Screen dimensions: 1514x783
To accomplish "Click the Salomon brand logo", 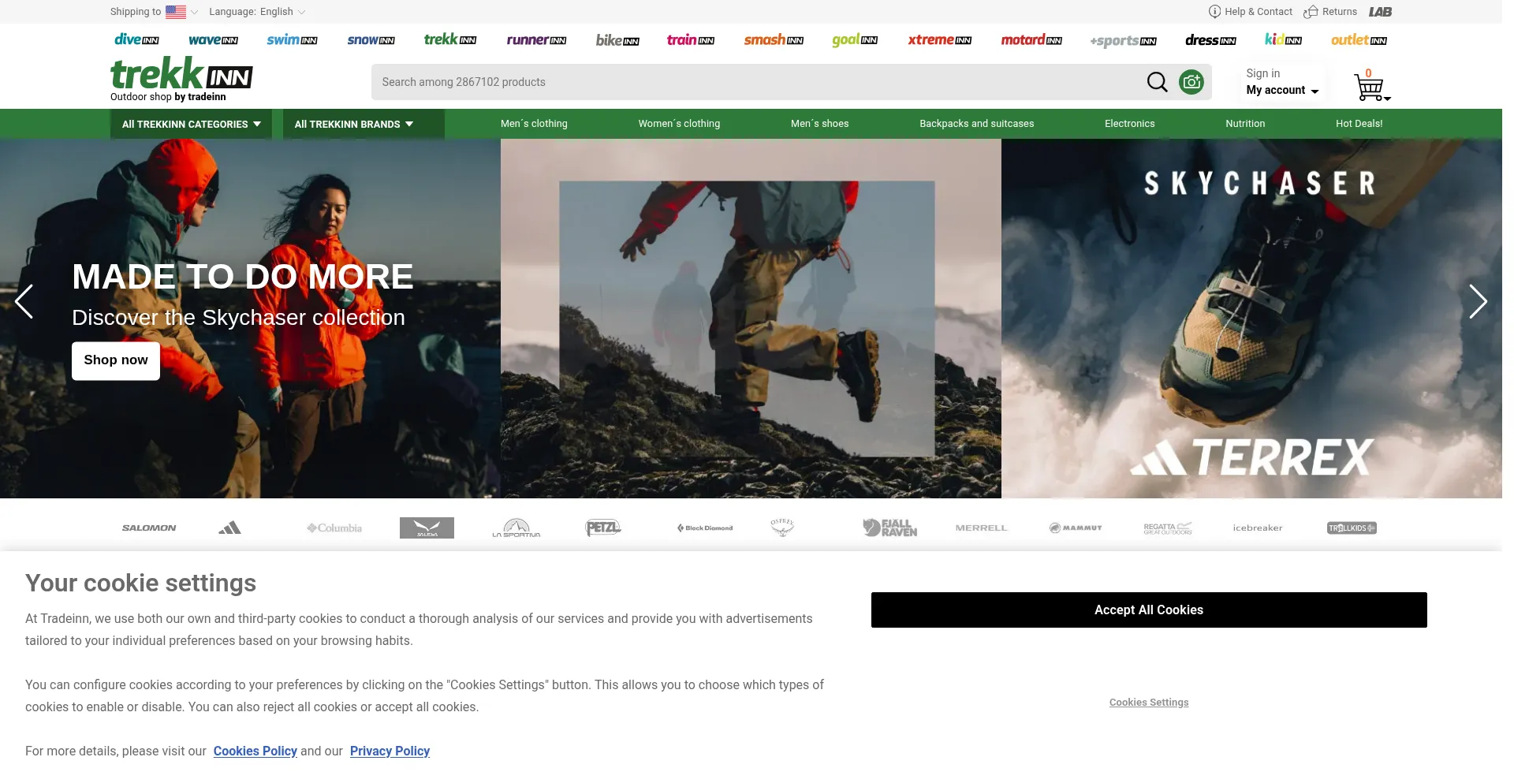I will click(x=149, y=528).
